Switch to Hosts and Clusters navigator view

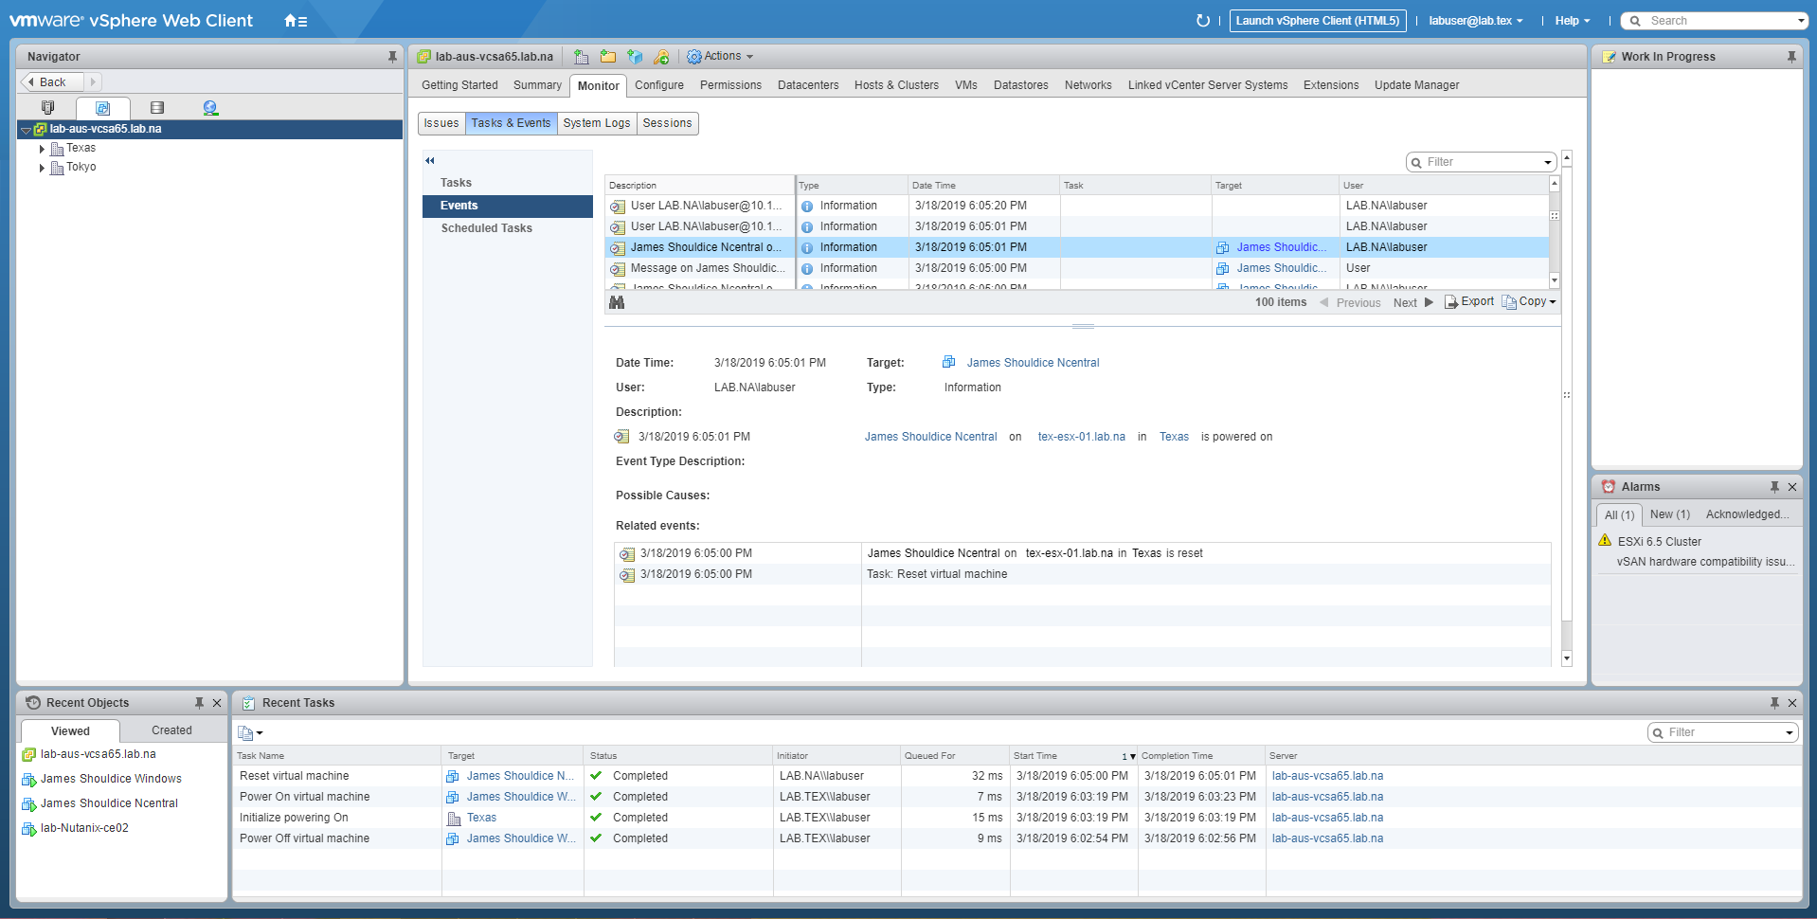48,108
